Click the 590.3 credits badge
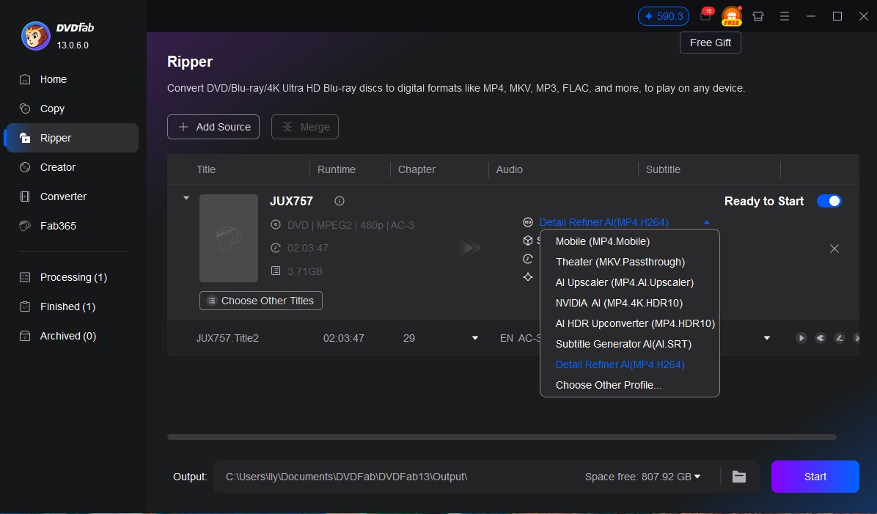This screenshot has height=514, width=877. pos(664,16)
